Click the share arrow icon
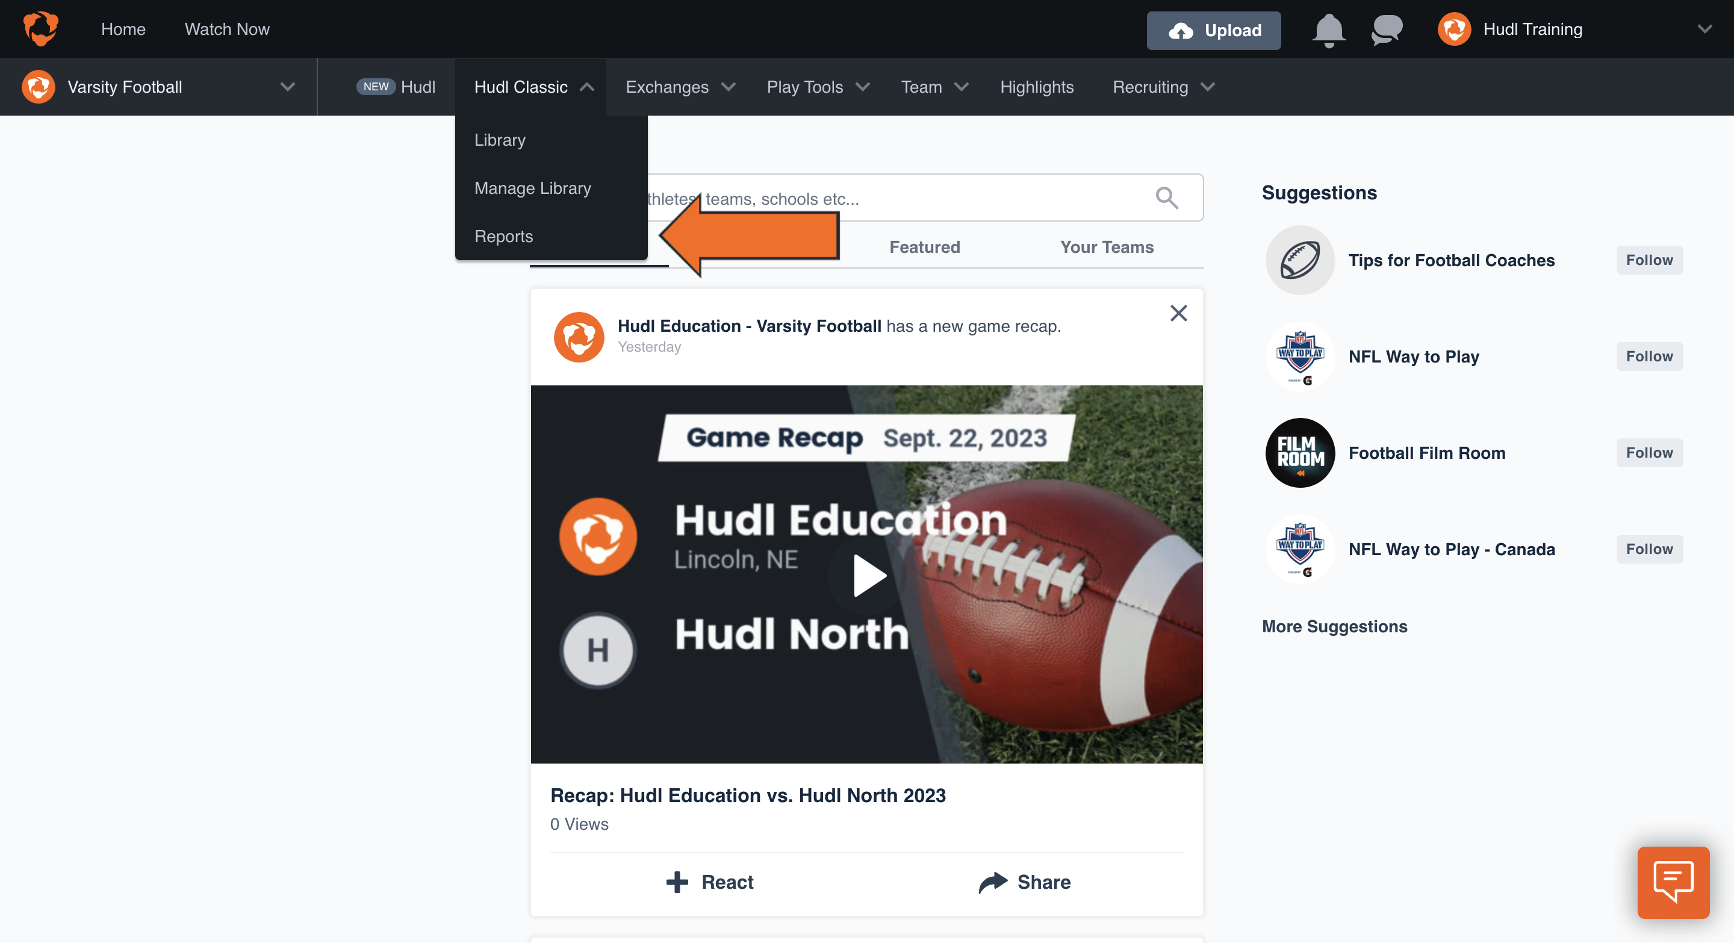Viewport: 1734px width, 943px height. [993, 882]
